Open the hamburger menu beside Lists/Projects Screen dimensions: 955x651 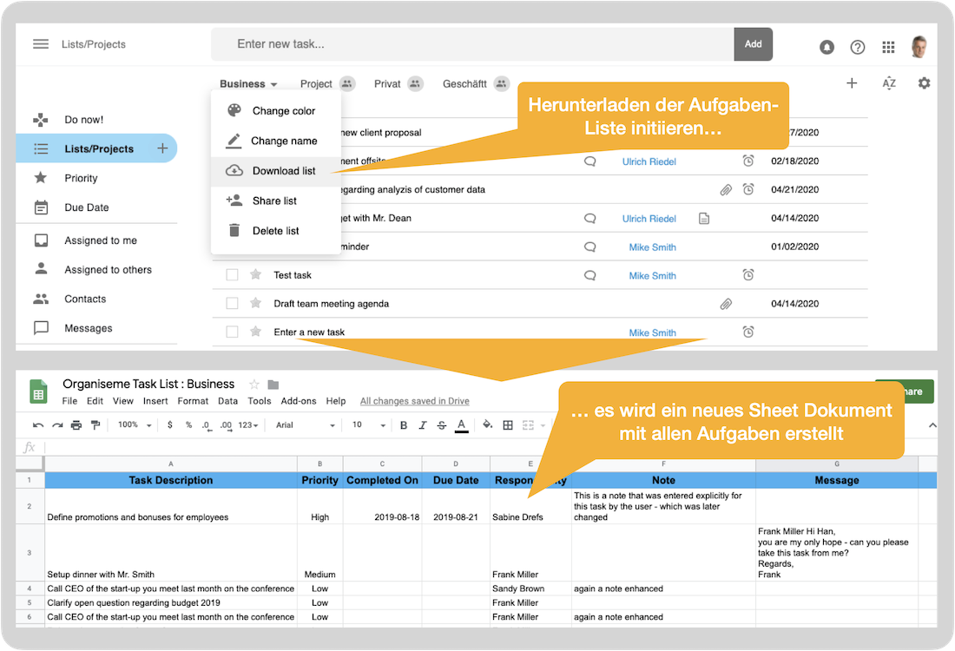(41, 44)
